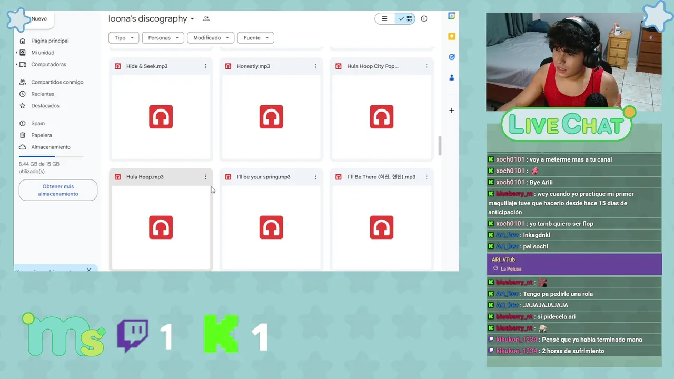
Task: Click the Twitch logo in overlay
Action: click(132, 335)
